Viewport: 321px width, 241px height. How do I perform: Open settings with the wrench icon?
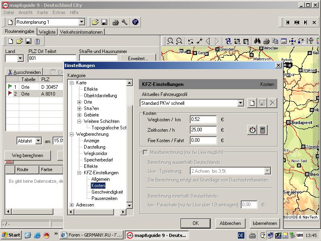pyautogui.click(x=124, y=22)
